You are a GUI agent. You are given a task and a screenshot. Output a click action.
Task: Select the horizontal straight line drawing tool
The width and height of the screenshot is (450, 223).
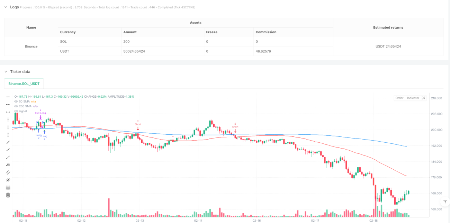[8, 97]
